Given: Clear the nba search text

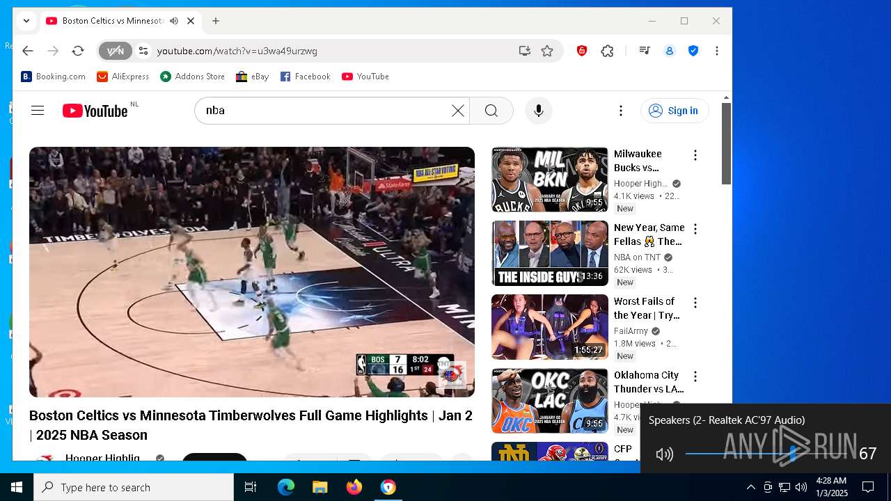Looking at the screenshot, I should 457,111.
